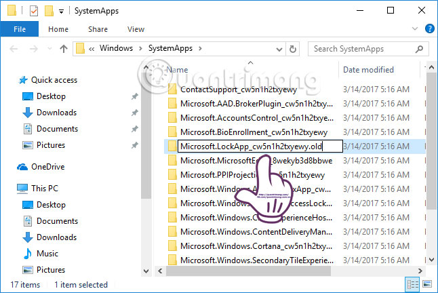Switch to the View ribbon tab
The image size is (438, 293).
136,29
